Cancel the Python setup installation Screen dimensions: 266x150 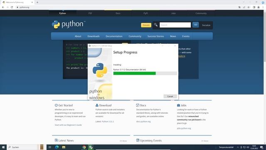(x=170, y=96)
